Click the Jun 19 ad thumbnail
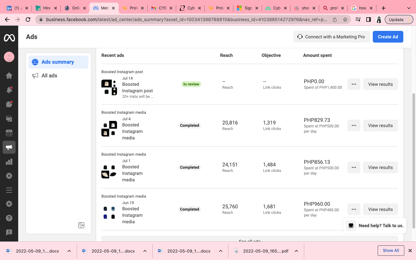Screen dimensions: 416x260 109,212
